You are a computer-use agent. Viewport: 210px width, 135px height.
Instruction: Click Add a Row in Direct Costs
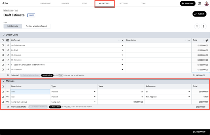tap(47, 75)
